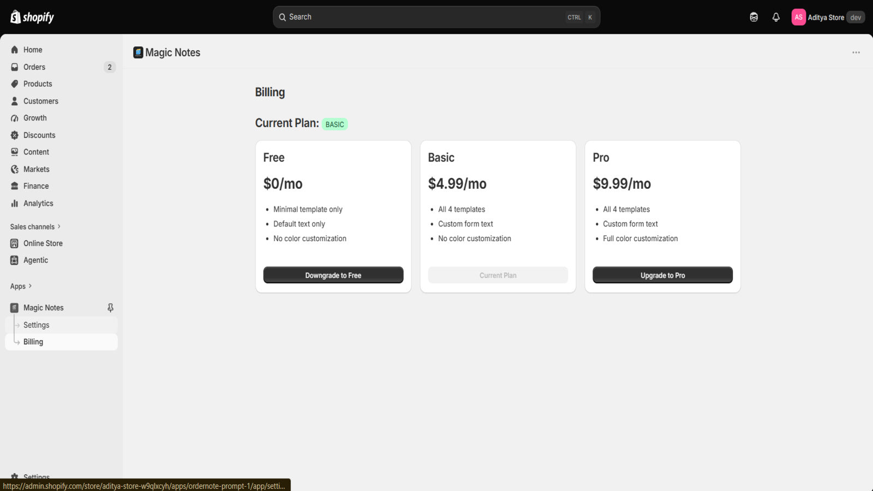The width and height of the screenshot is (873, 491).
Task: Open the Aditya Store account menu
Action: 828,17
